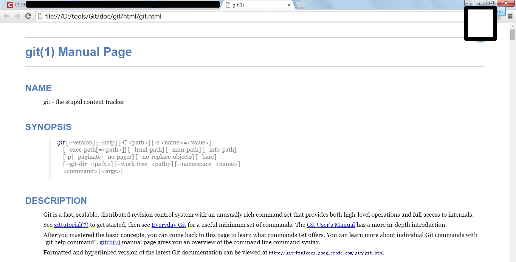Click the CSDN tab favicon
Image resolution: width=516 pixels, height=262 pixels.
(x=10, y=5)
